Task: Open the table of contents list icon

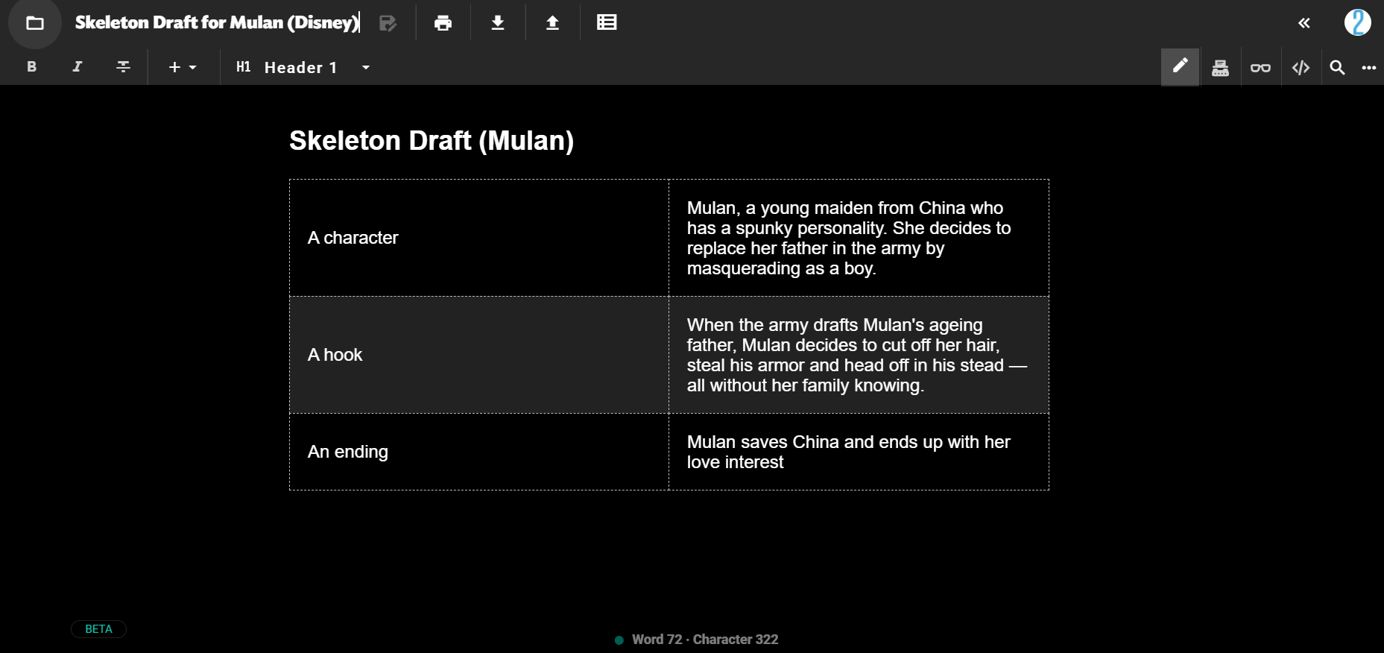Action: tap(607, 22)
